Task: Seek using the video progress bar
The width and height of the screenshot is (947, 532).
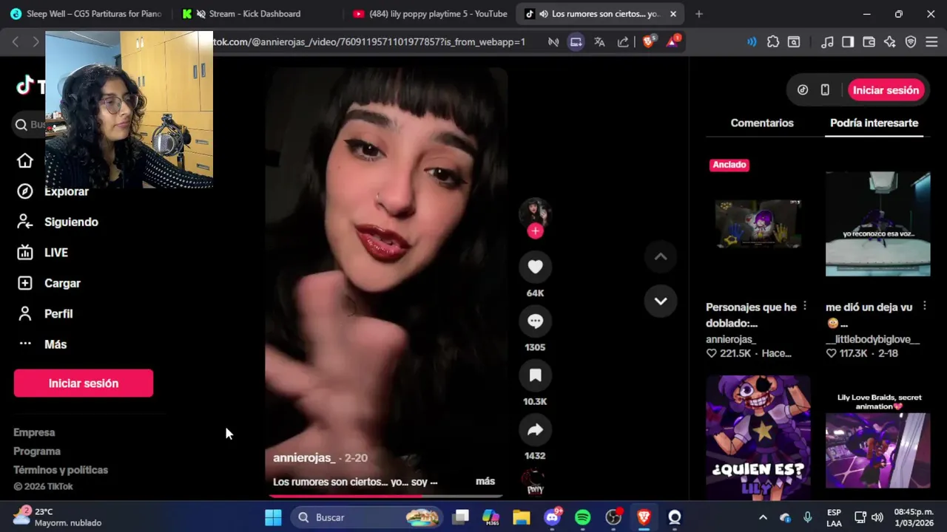Action: [385, 496]
